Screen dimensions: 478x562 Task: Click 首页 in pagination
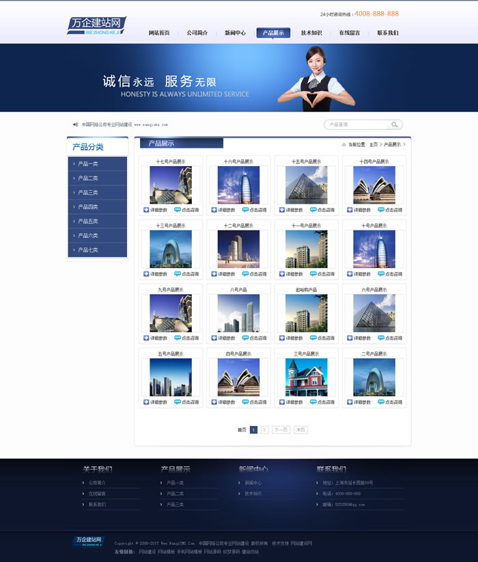point(242,430)
